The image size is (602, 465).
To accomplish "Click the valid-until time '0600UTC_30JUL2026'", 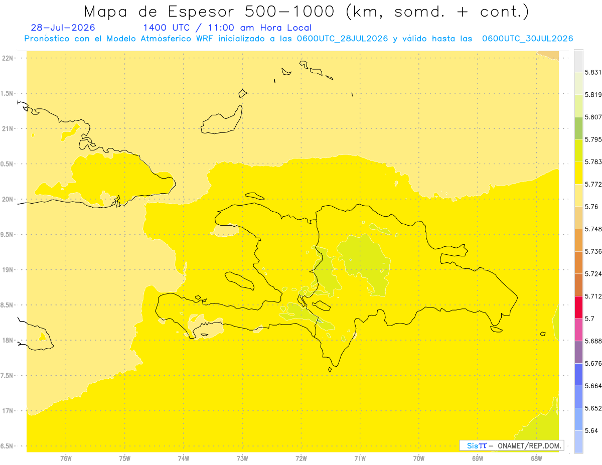I will tap(527, 39).
